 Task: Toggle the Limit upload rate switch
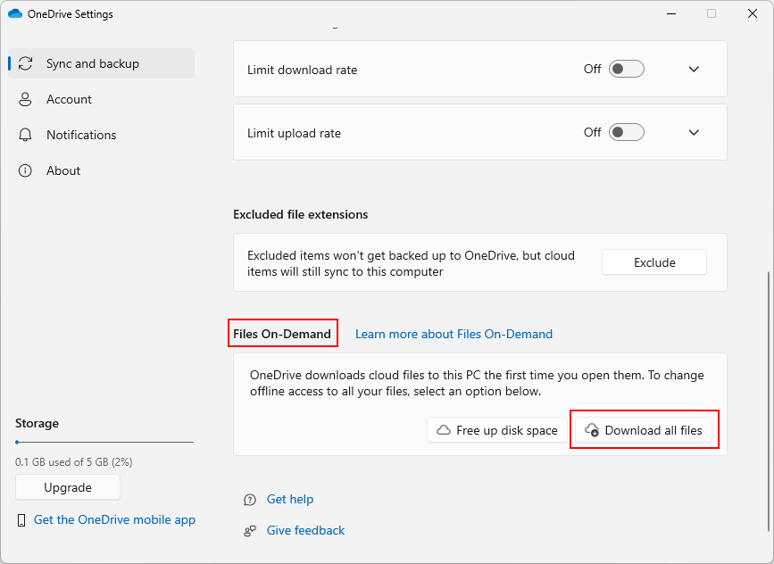[626, 132]
